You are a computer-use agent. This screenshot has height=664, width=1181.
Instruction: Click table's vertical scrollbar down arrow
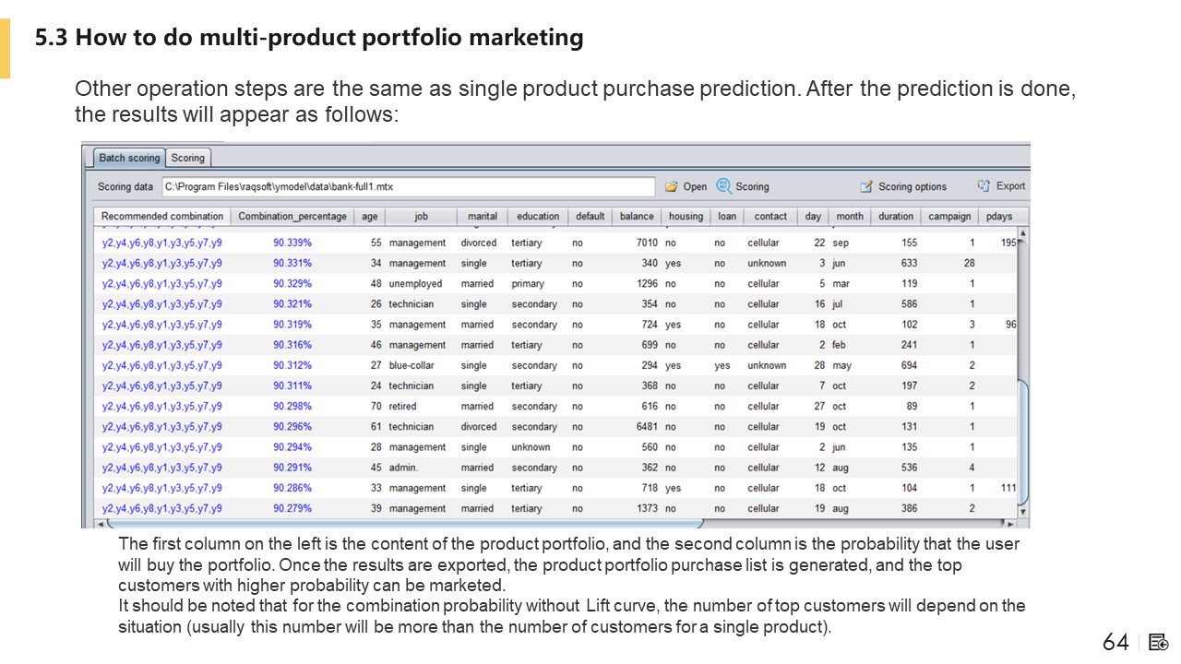1022,511
